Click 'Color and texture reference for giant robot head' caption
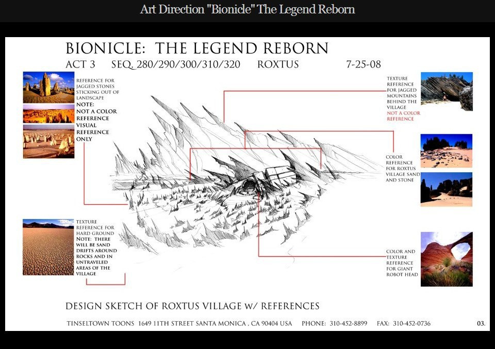 pyautogui.click(x=402, y=263)
